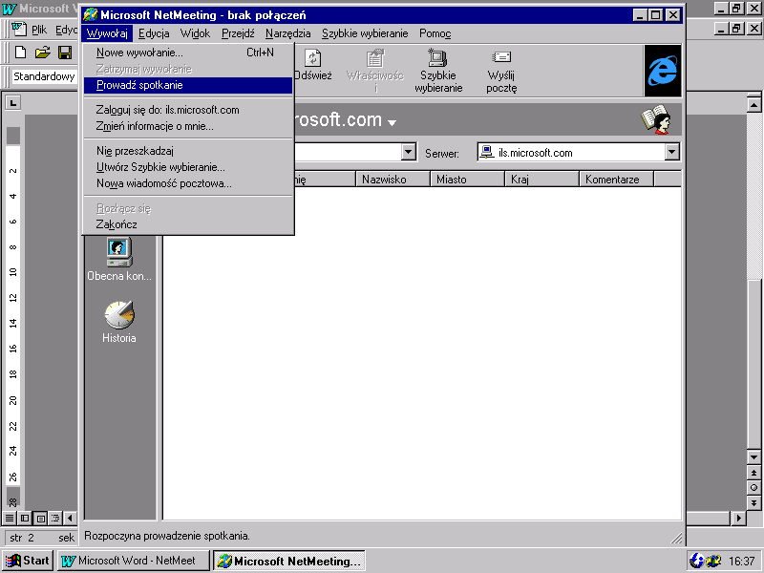764x573 pixels.
Task: Select Zmień informacje o mnie... menu item
Action: click(x=188, y=127)
